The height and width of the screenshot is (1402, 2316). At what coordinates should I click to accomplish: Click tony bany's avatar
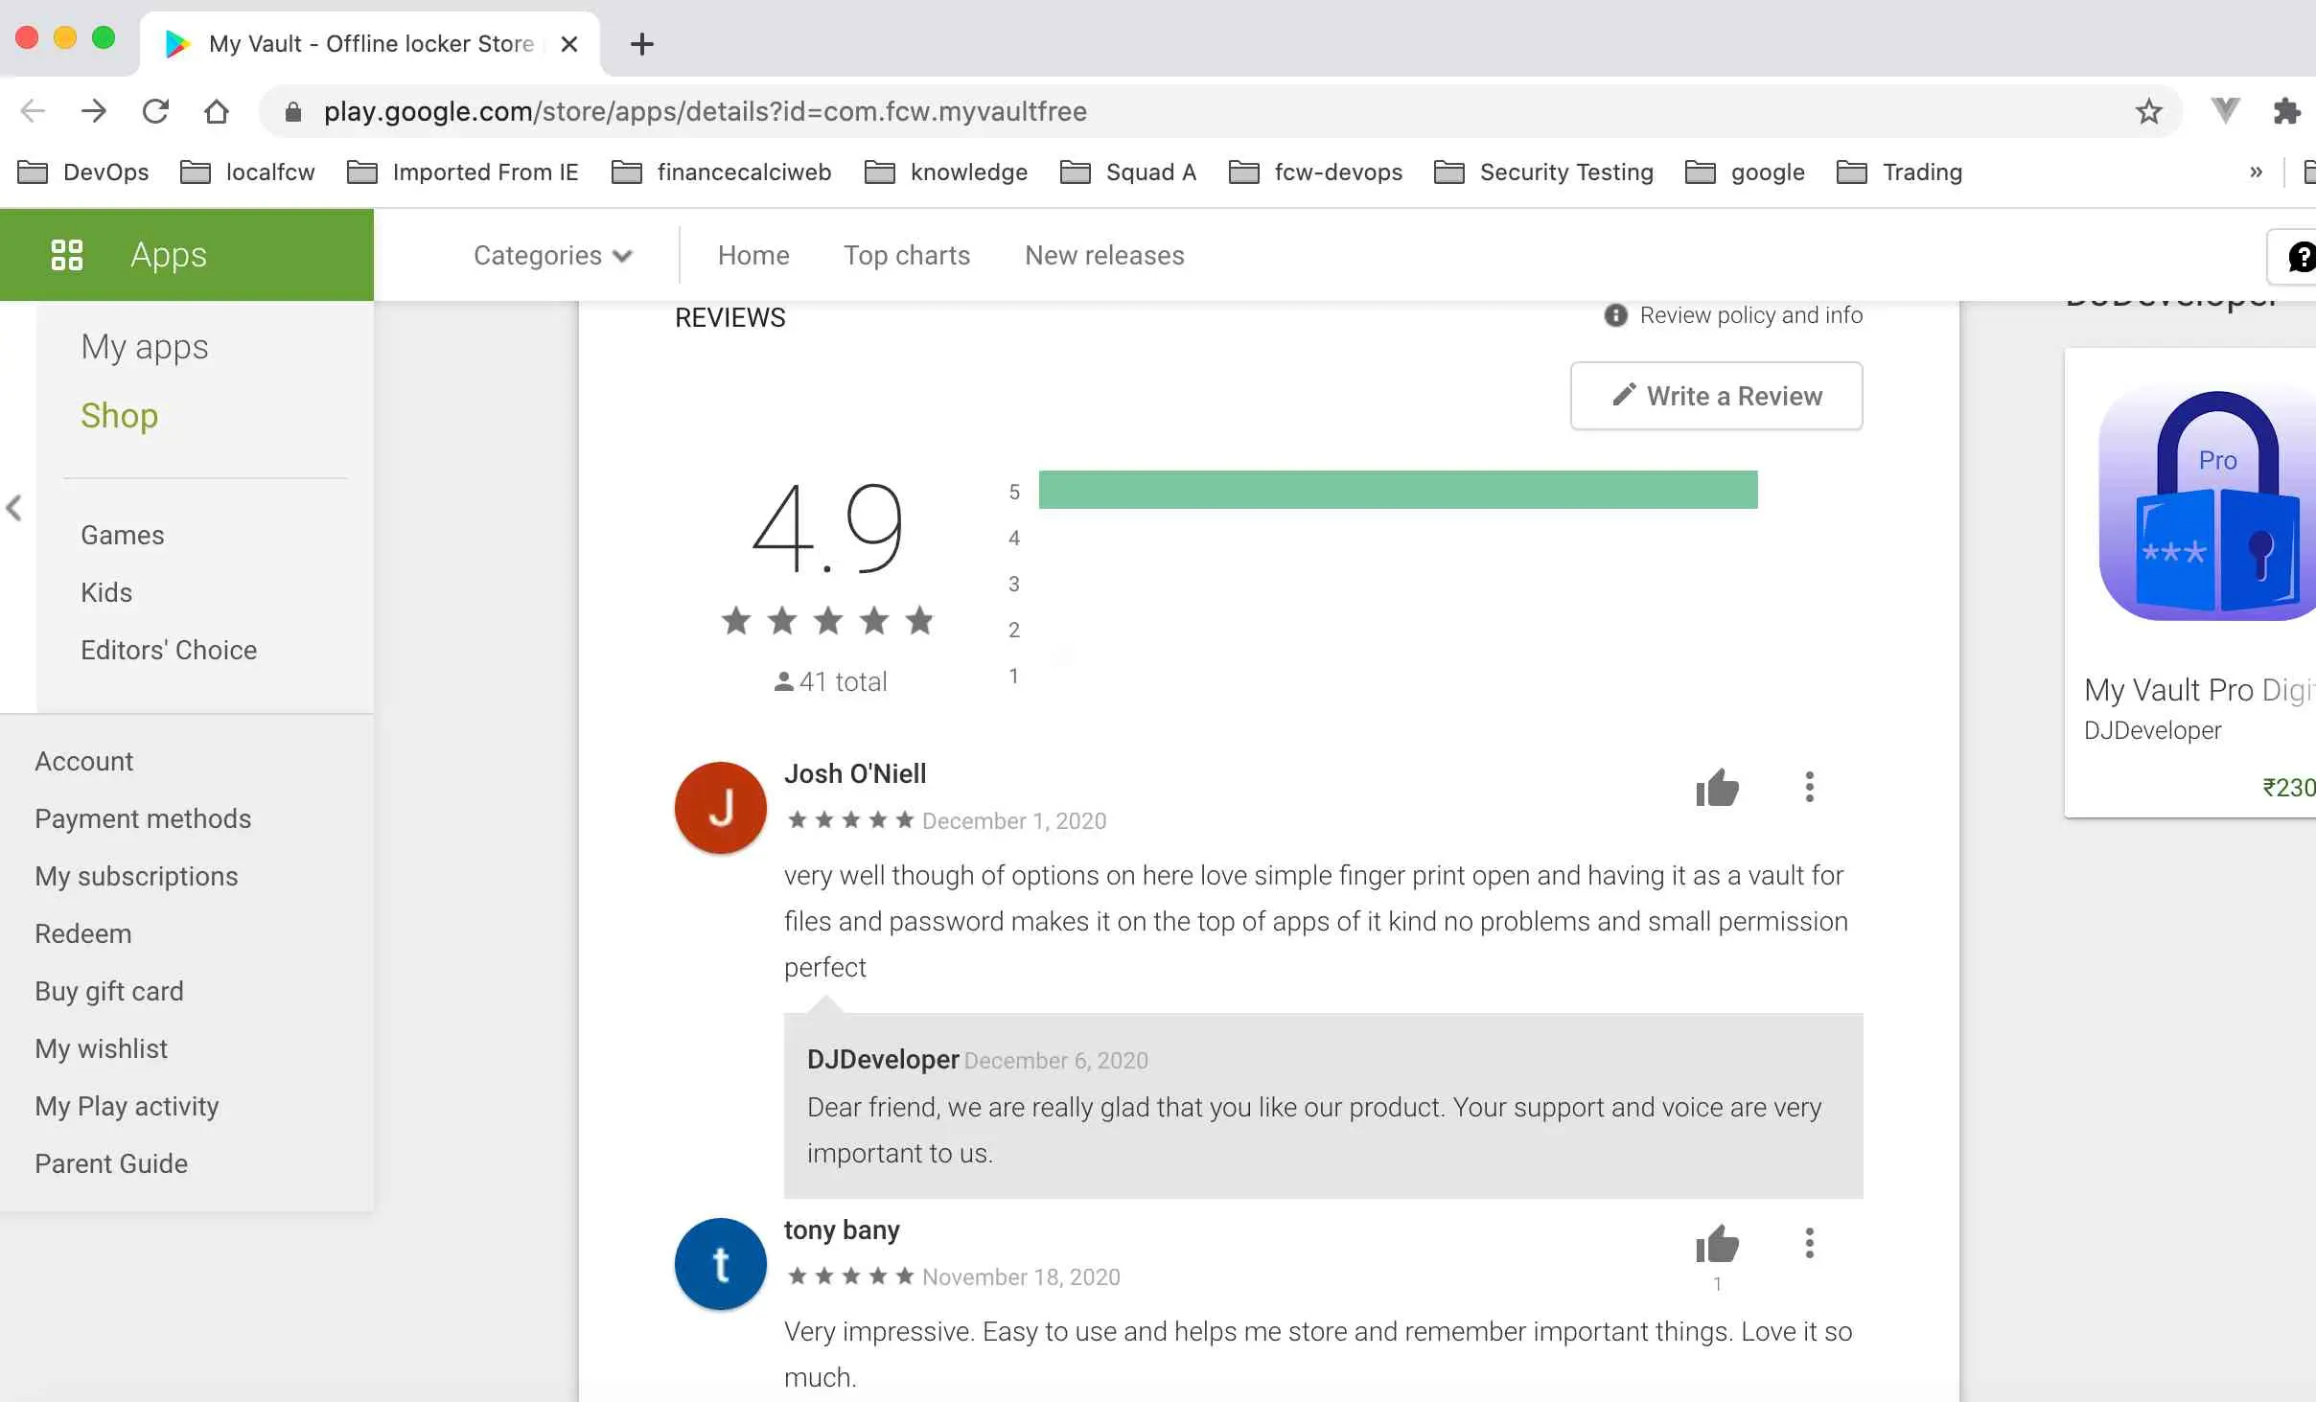[721, 1264]
